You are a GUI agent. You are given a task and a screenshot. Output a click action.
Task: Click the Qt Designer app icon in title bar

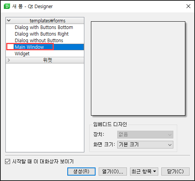(x=7, y=6)
